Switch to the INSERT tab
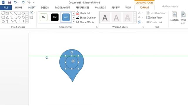 pos(32,8)
